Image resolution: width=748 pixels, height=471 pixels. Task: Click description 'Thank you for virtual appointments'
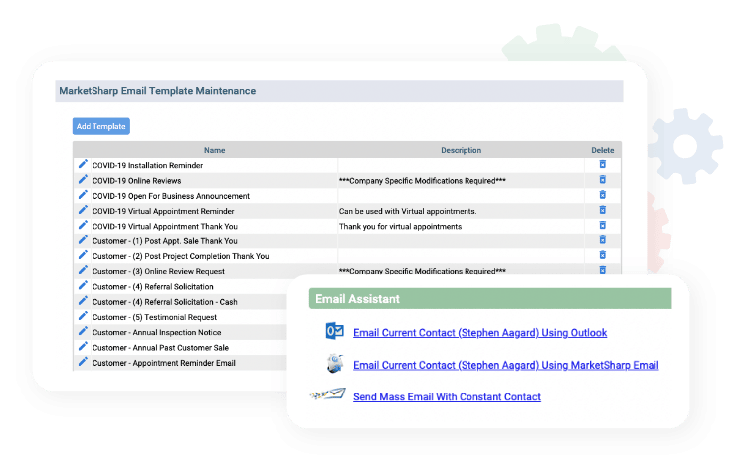400,226
